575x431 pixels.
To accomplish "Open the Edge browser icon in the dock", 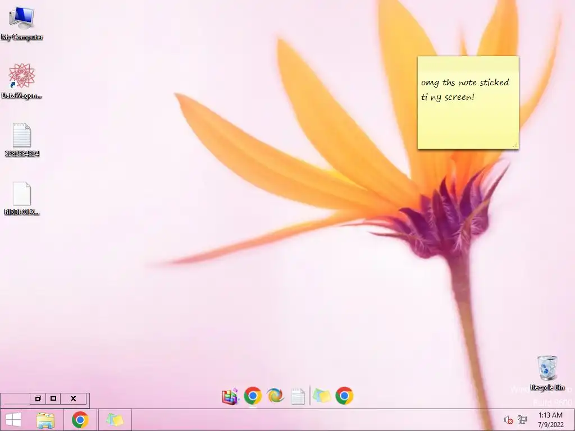I will coord(275,396).
